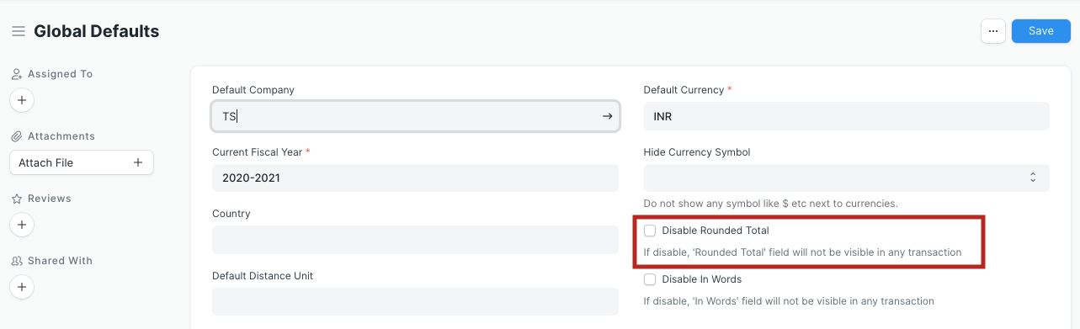Image resolution: width=1080 pixels, height=329 pixels.
Task: Open the Current Fiscal Year 2020-2021 field
Action: pos(415,178)
